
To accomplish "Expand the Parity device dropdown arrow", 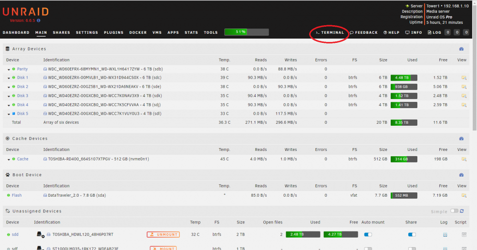I will pyautogui.click(x=9, y=70).
